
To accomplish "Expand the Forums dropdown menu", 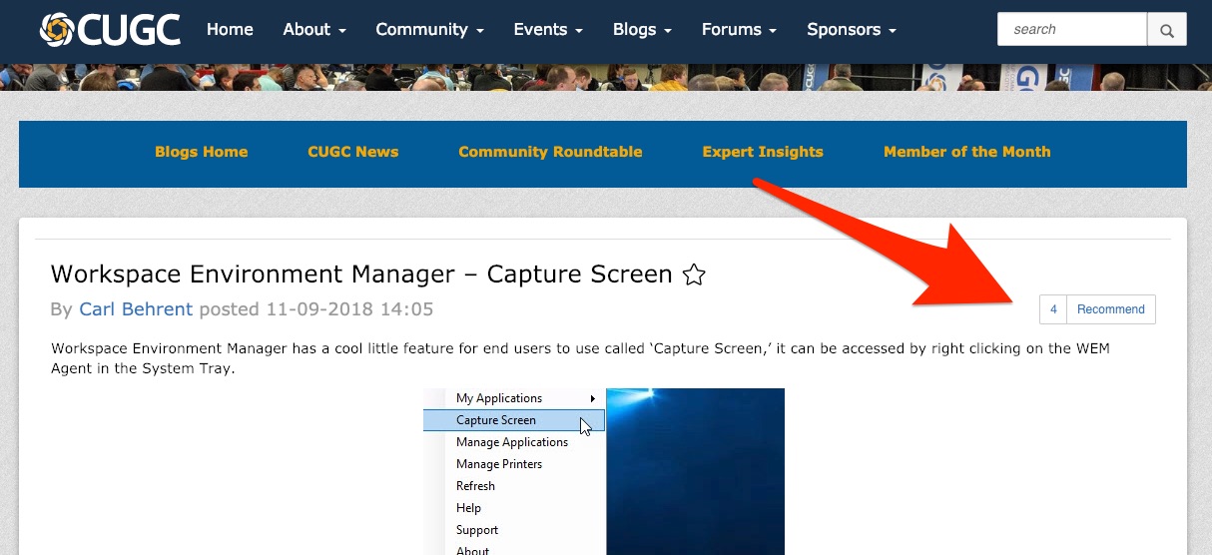I will click(739, 30).
